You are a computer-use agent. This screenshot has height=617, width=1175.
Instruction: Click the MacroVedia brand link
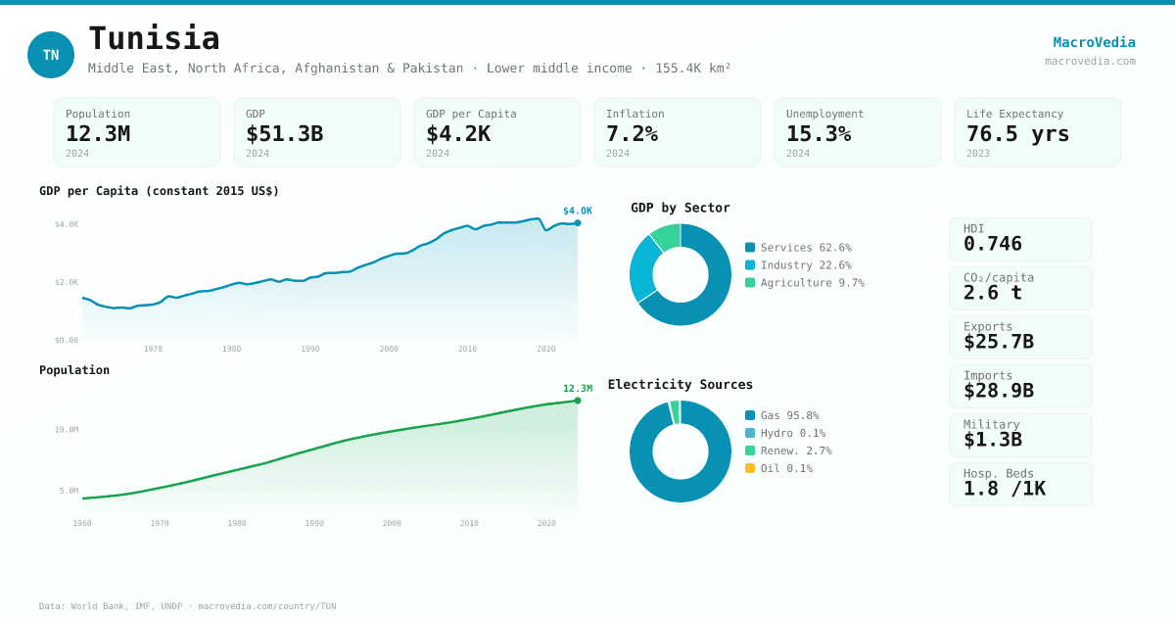(1094, 42)
